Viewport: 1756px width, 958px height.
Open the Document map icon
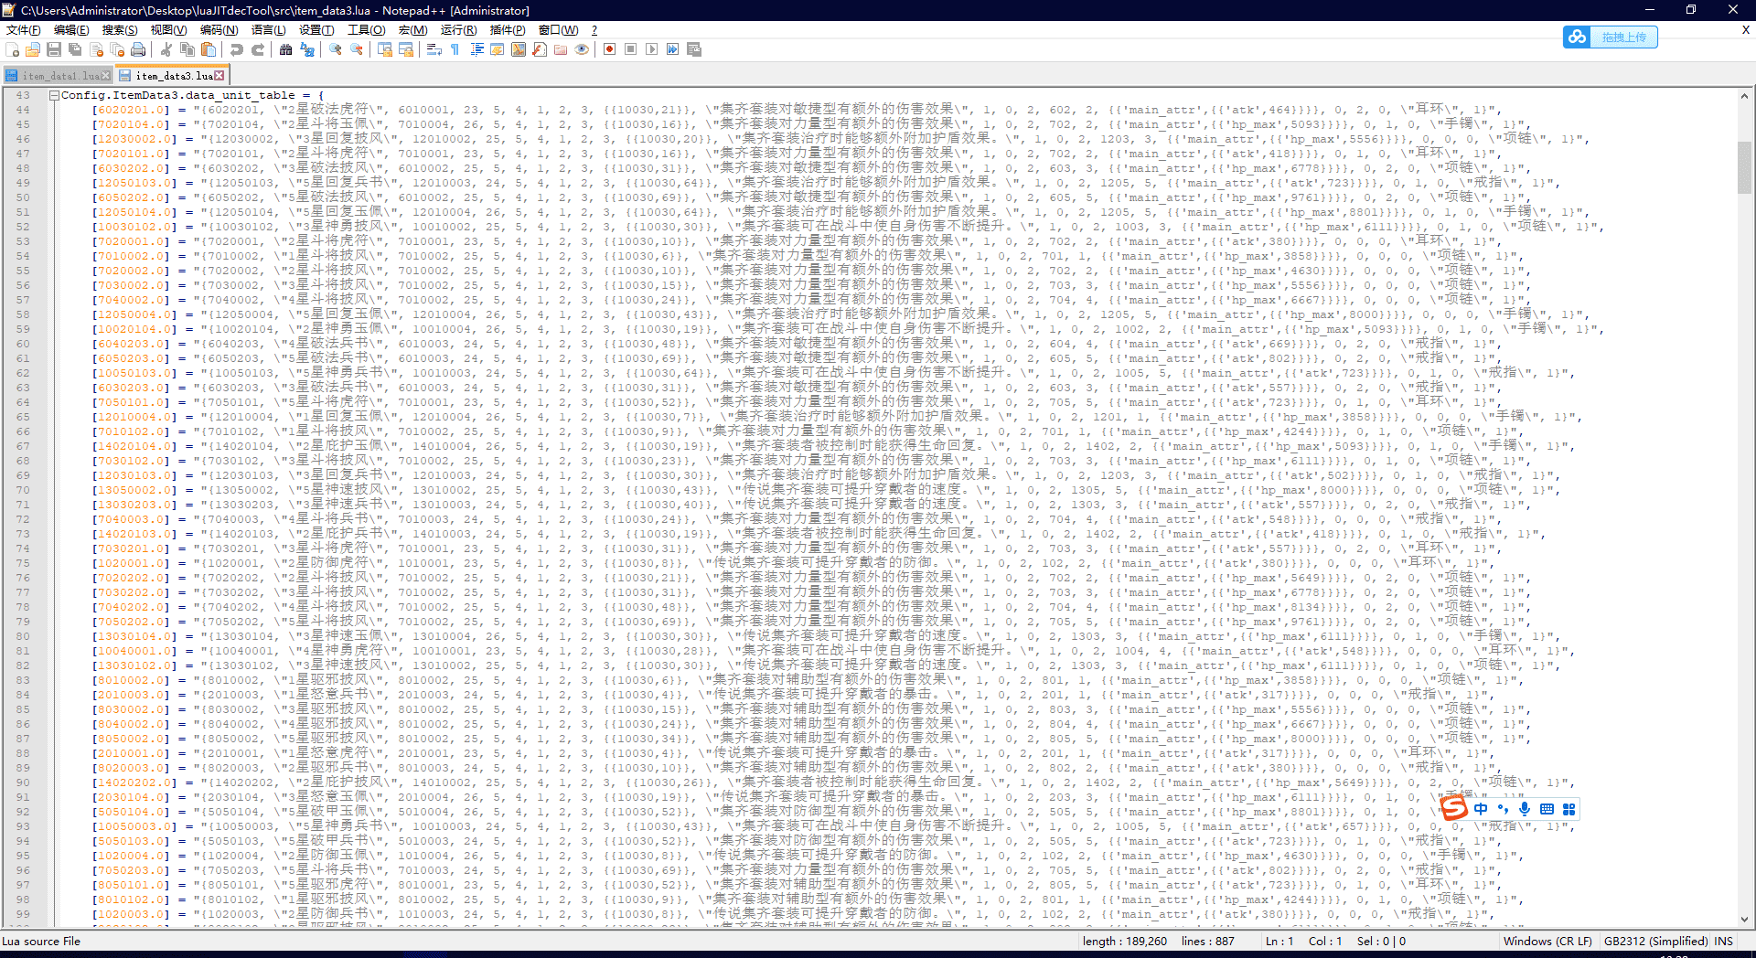519,49
